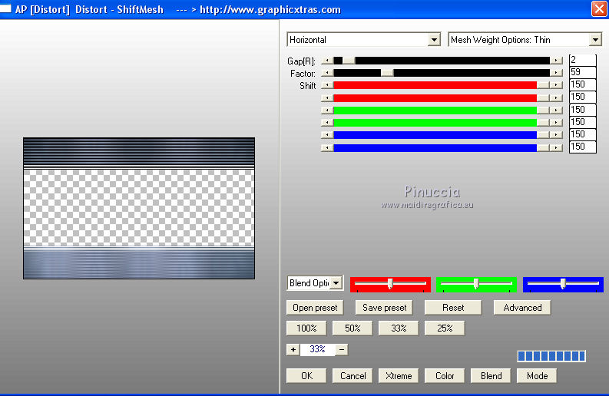This screenshot has width=609, height=396.
Task: Click left arrow of last blue Shift slider
Action: point(327,147)
